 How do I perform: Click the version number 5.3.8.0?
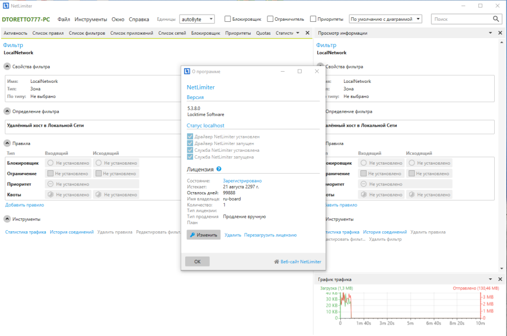tap(194, 109)
